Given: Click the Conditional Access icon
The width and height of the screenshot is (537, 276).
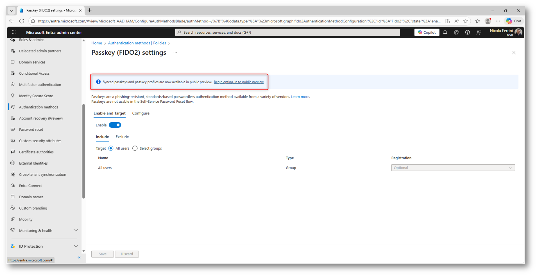Looking at the screenshot, I should tap(13, 73).
